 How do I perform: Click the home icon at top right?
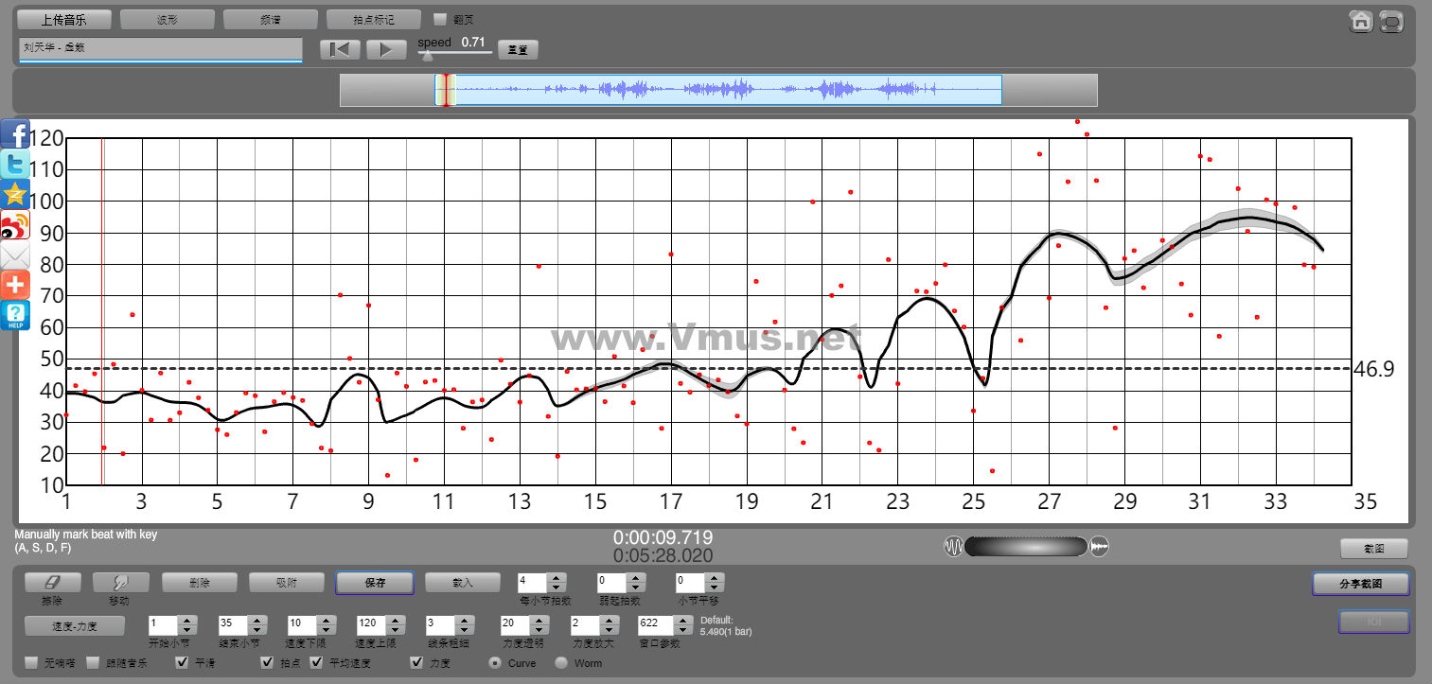[1360, 21]
